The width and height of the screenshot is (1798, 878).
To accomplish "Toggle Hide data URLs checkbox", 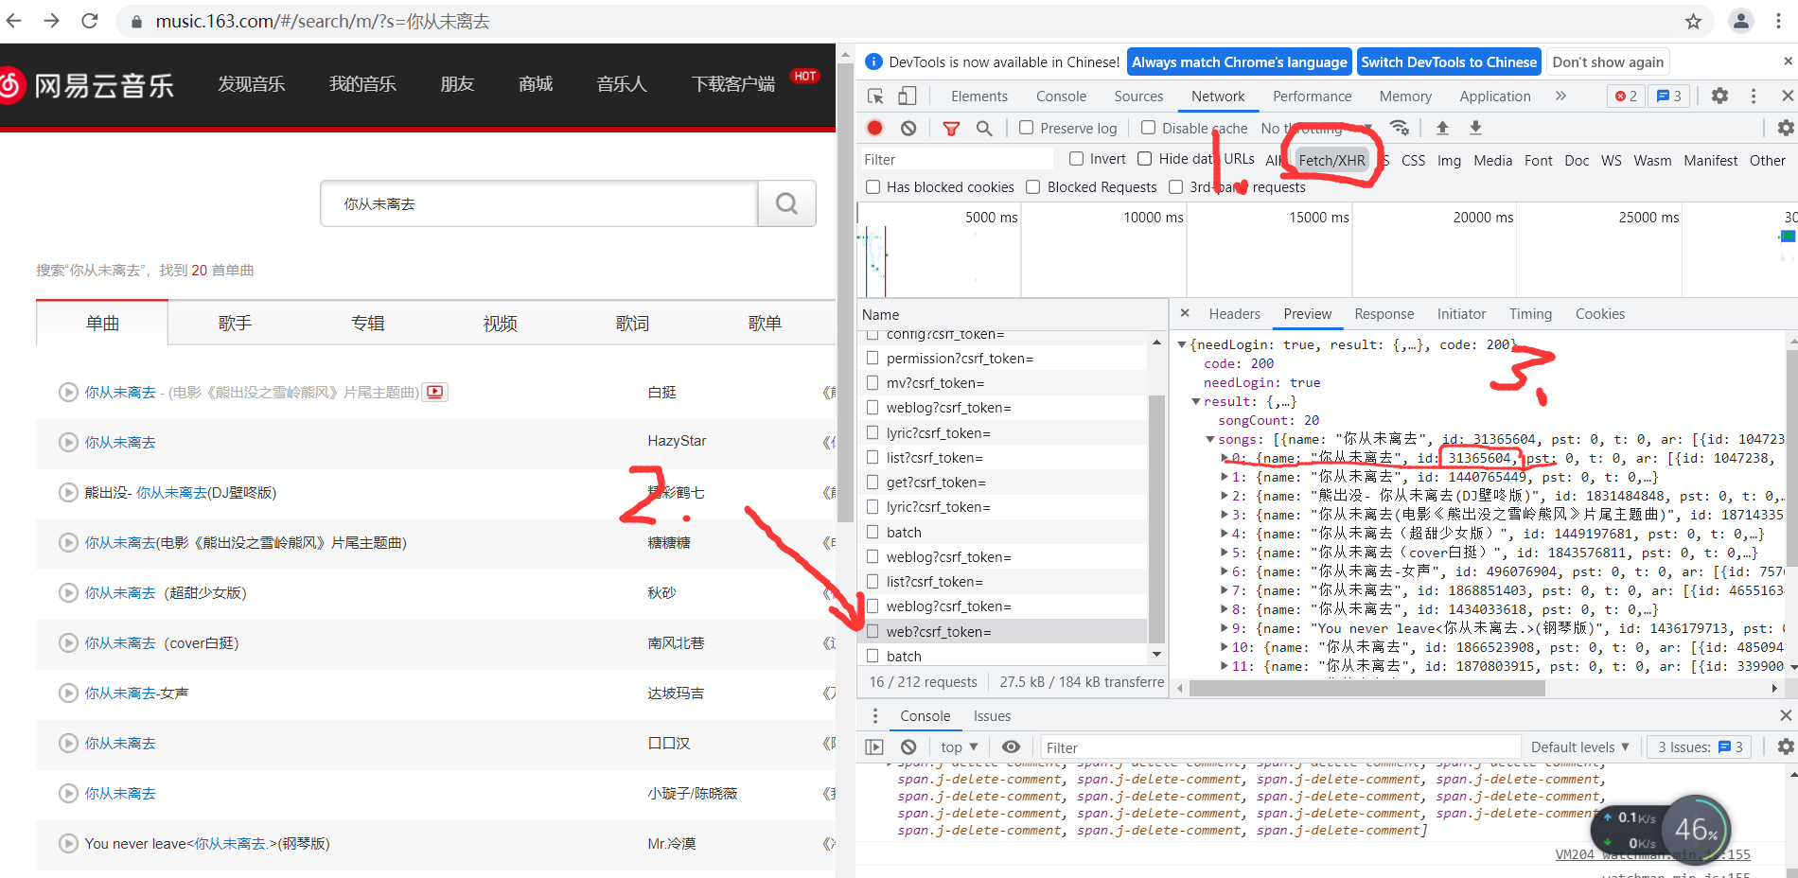I will pyautogui.click(x=1144, y=158).
